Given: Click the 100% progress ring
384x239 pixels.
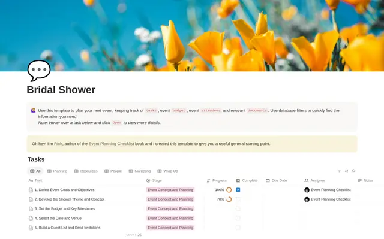Looking at the screenshot, I should [x=229, y=190].
